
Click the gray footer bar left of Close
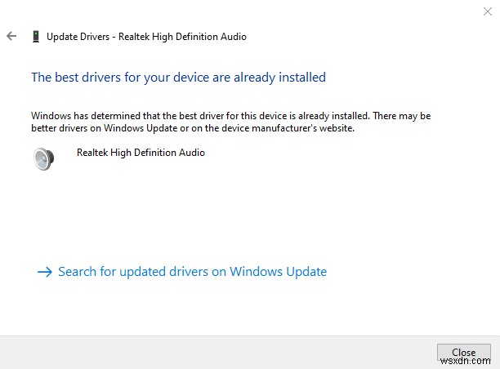[221, 351]
